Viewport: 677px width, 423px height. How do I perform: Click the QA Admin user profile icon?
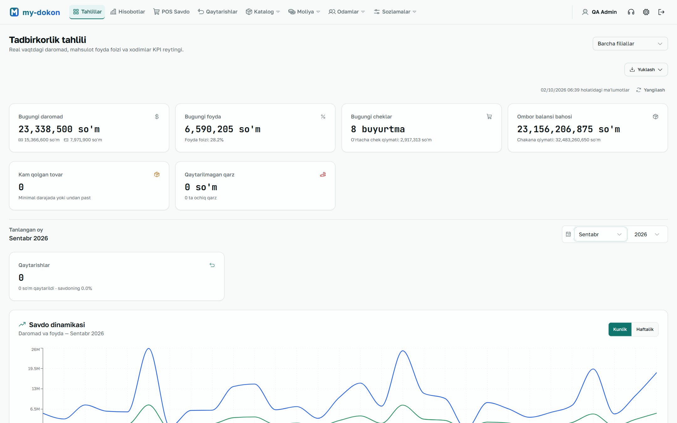click(585, 12)
